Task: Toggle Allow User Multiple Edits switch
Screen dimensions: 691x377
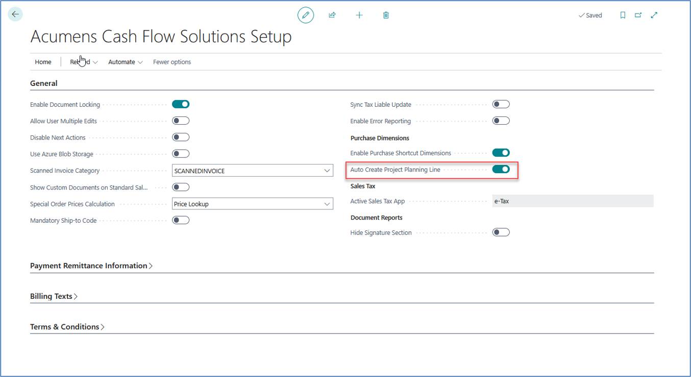Action: [x=181, y=121]
